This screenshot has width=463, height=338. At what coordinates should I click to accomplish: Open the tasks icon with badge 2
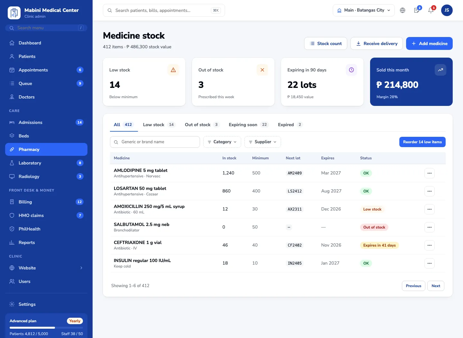coord(417,10)
